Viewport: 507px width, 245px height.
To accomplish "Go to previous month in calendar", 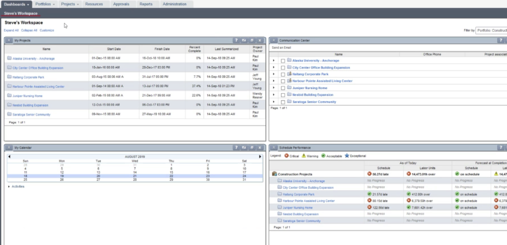I will tap(9, 157).
